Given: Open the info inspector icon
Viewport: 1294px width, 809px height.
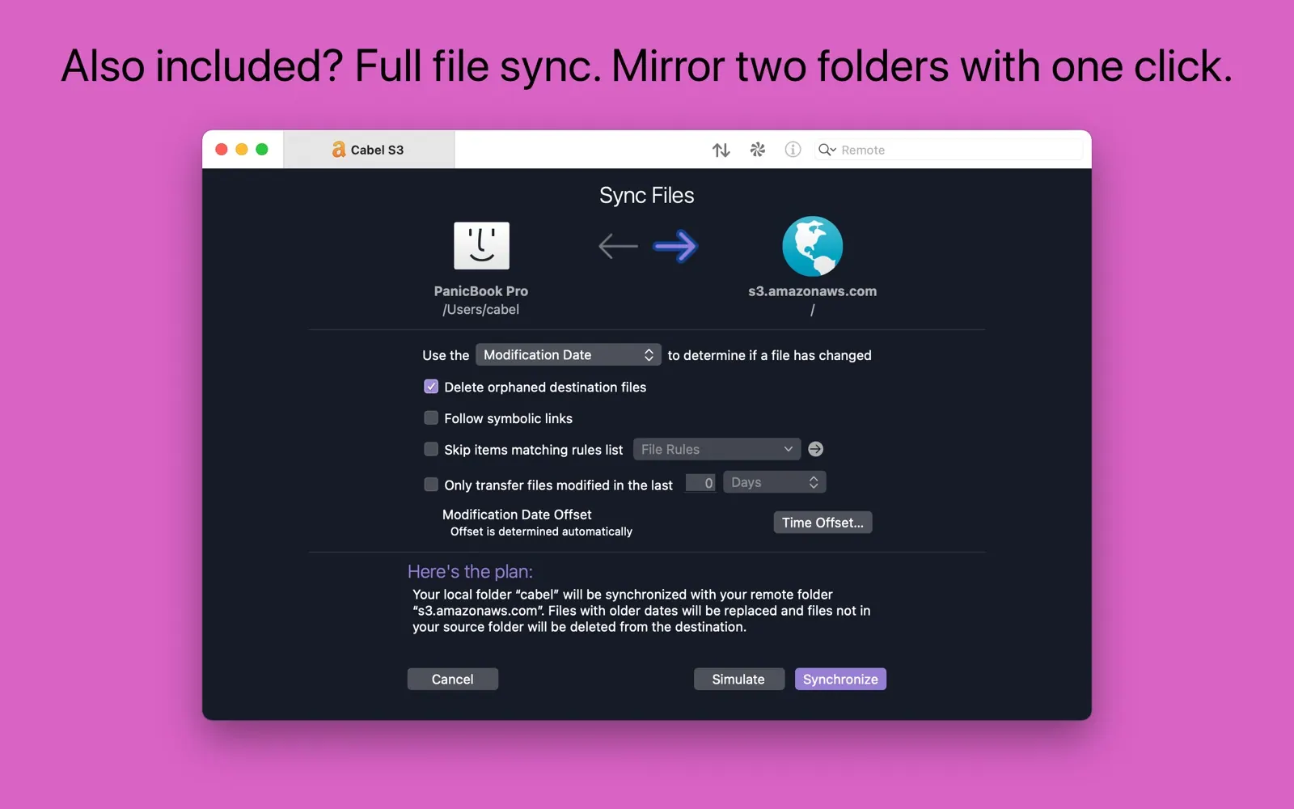Looking at the screenshot, I should click(x=793, y=150).
